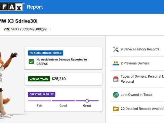Image resolution: width=164 pixels, height=123 pixels.
Task: Click No Accidents or Damage Reported text
Action: [x=61, y=61]
